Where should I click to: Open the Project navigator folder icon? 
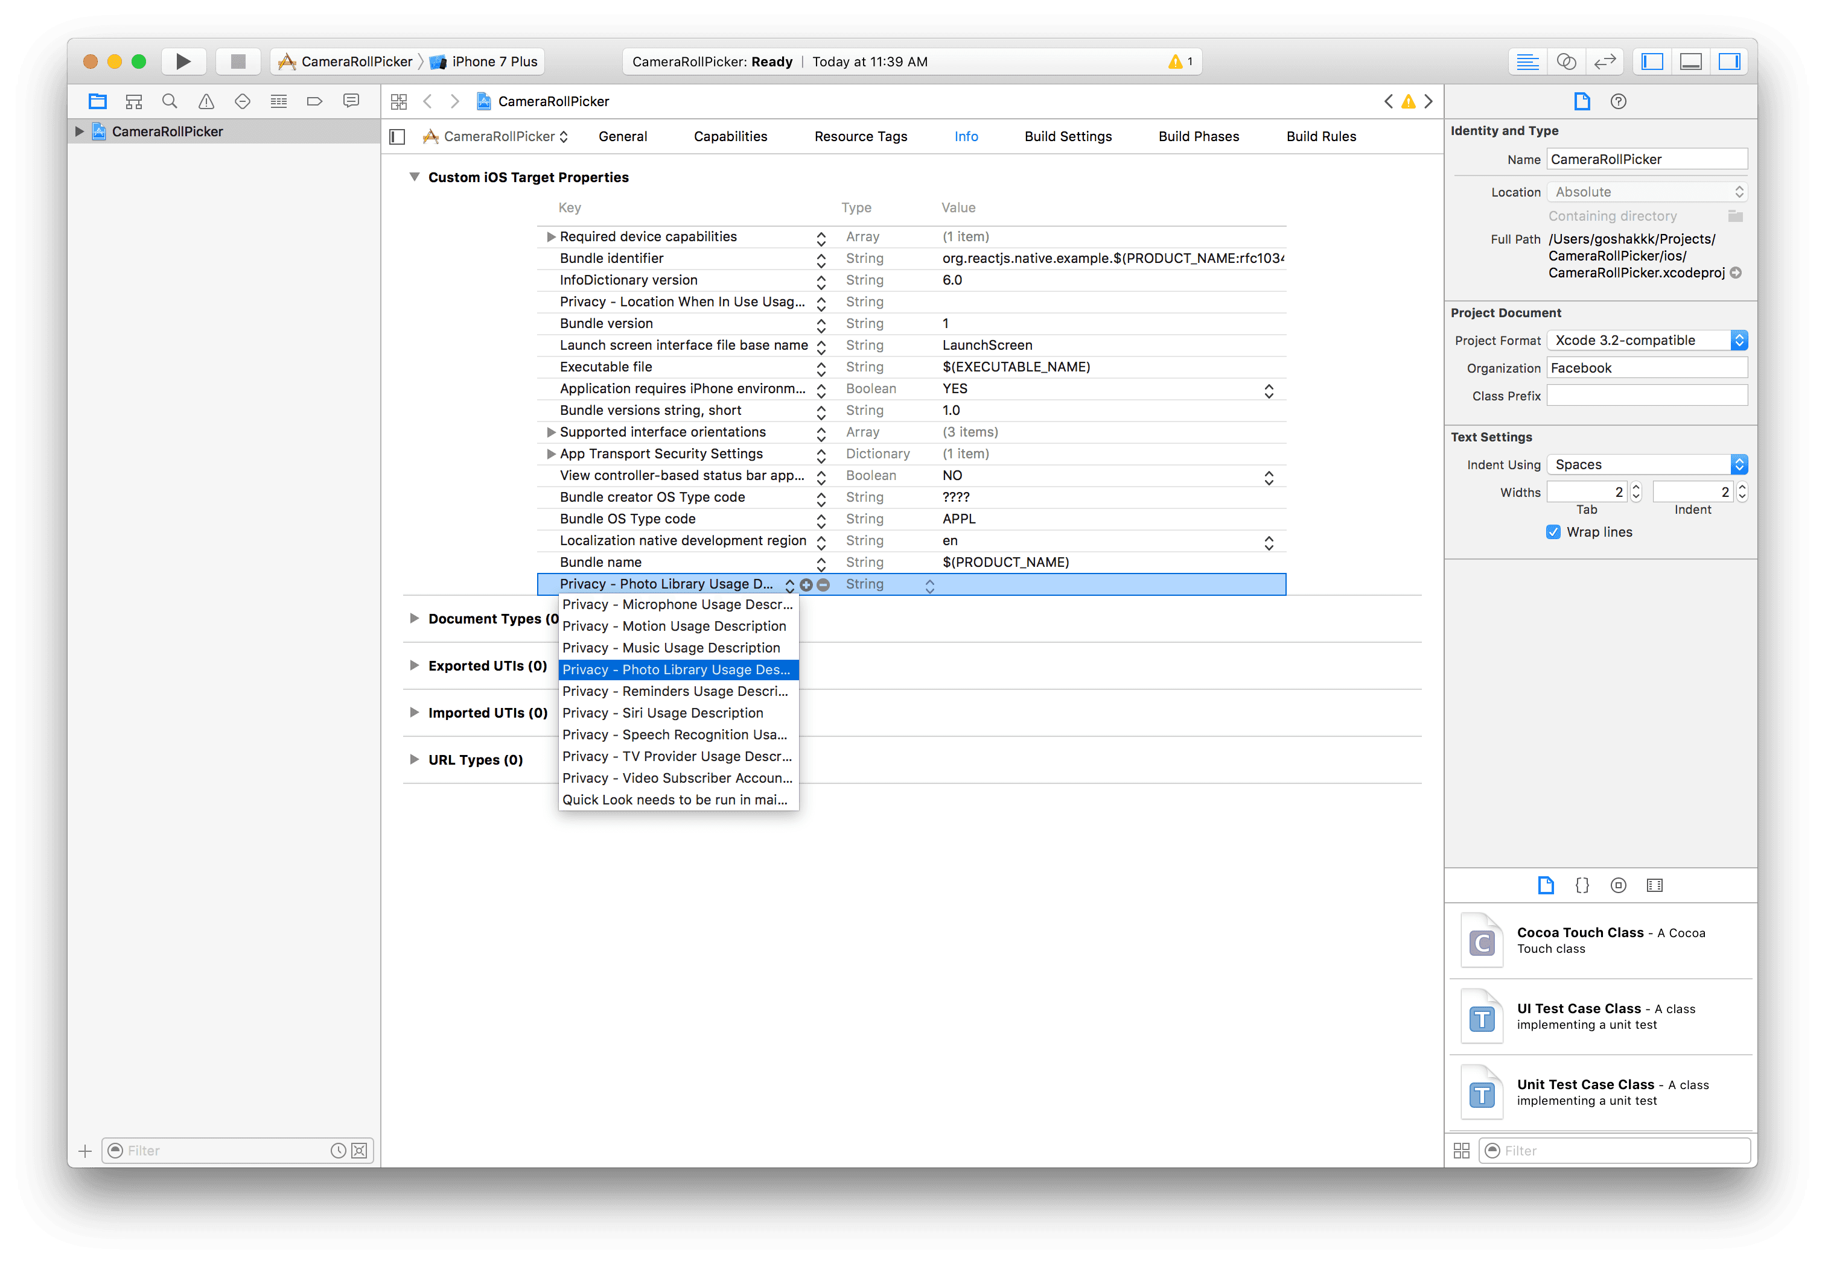tap(98, 101)
